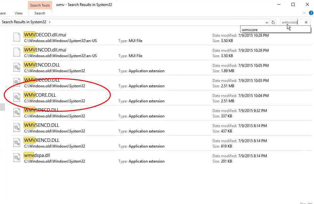Open the Search Tools contextual tab
This screenshot has width=314, height=204.
[x=40, y=5]
